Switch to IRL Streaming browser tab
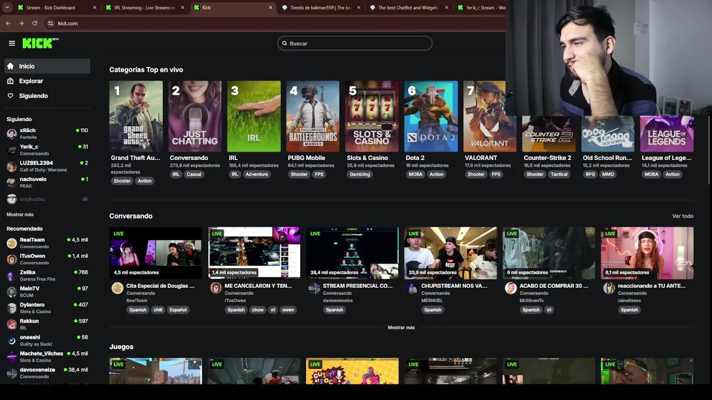This screenshot has height=400, width=712. [144, 8]
